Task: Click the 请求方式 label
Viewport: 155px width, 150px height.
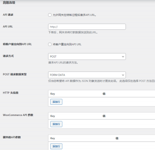Action: coord(8,56)
